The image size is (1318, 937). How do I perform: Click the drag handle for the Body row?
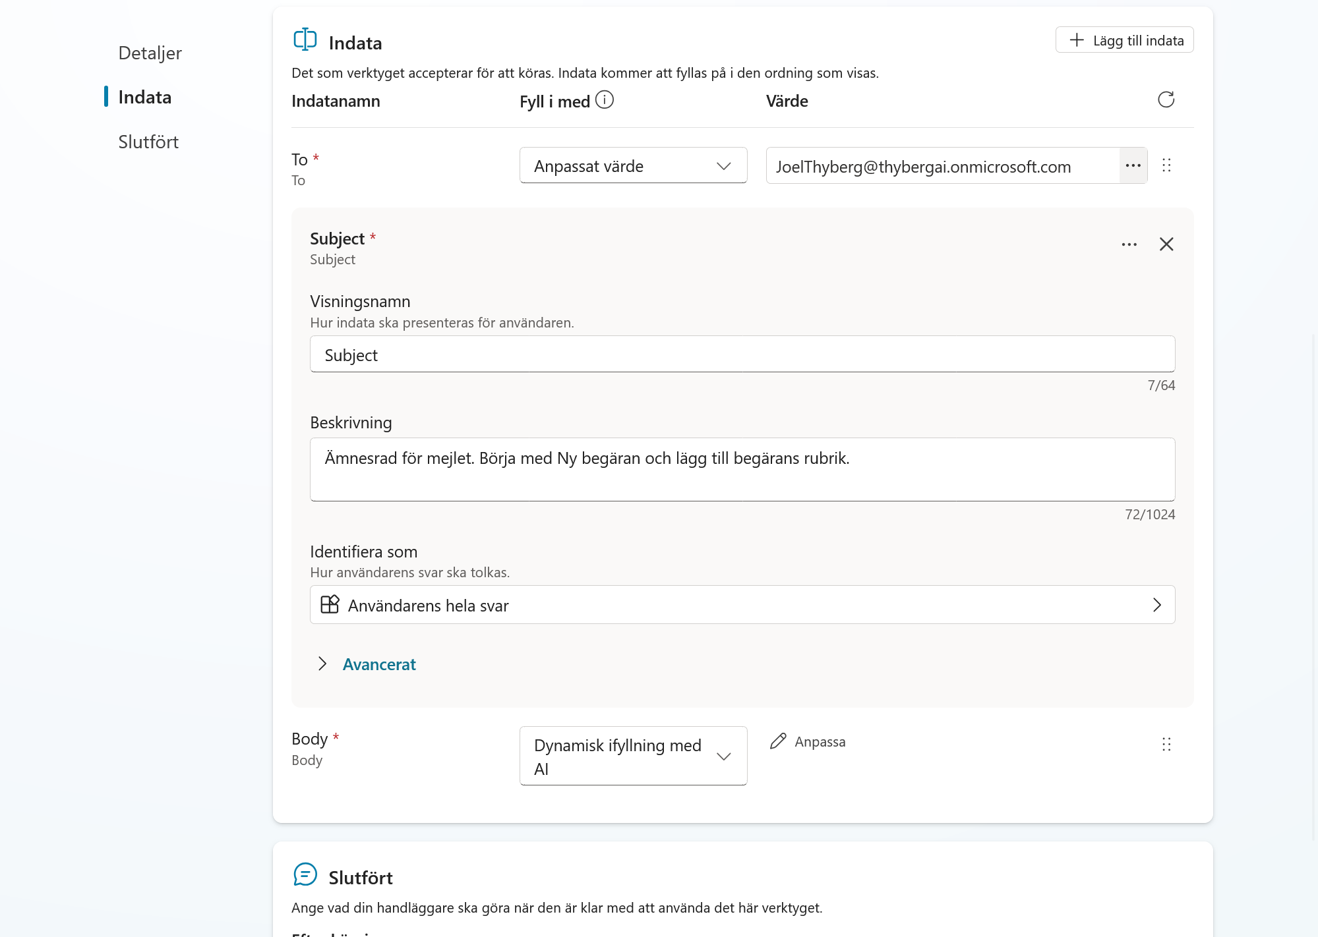pos(1166,745)
